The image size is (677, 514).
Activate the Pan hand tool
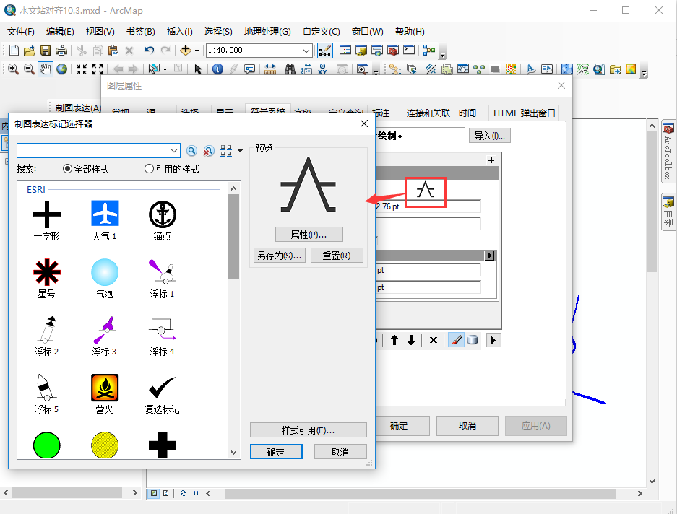click(46, 69)
